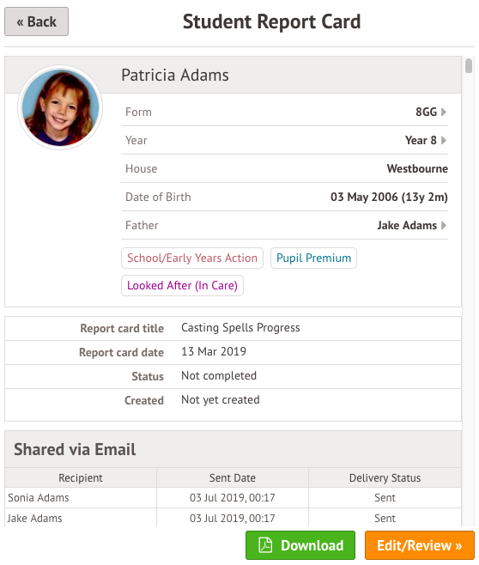Download the report card
This screenshot has width=479, height=565.
300,545
